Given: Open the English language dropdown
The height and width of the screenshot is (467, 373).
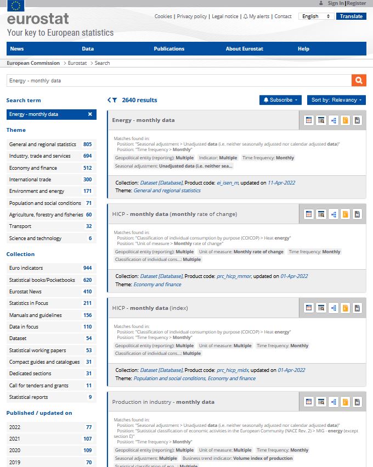Looking at the screenshot, I should coord(317,16).
